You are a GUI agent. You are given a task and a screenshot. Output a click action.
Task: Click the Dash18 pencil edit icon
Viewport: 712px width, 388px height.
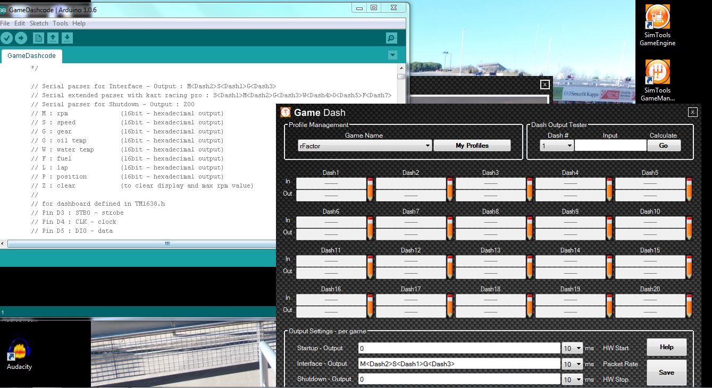coord(530,306)
